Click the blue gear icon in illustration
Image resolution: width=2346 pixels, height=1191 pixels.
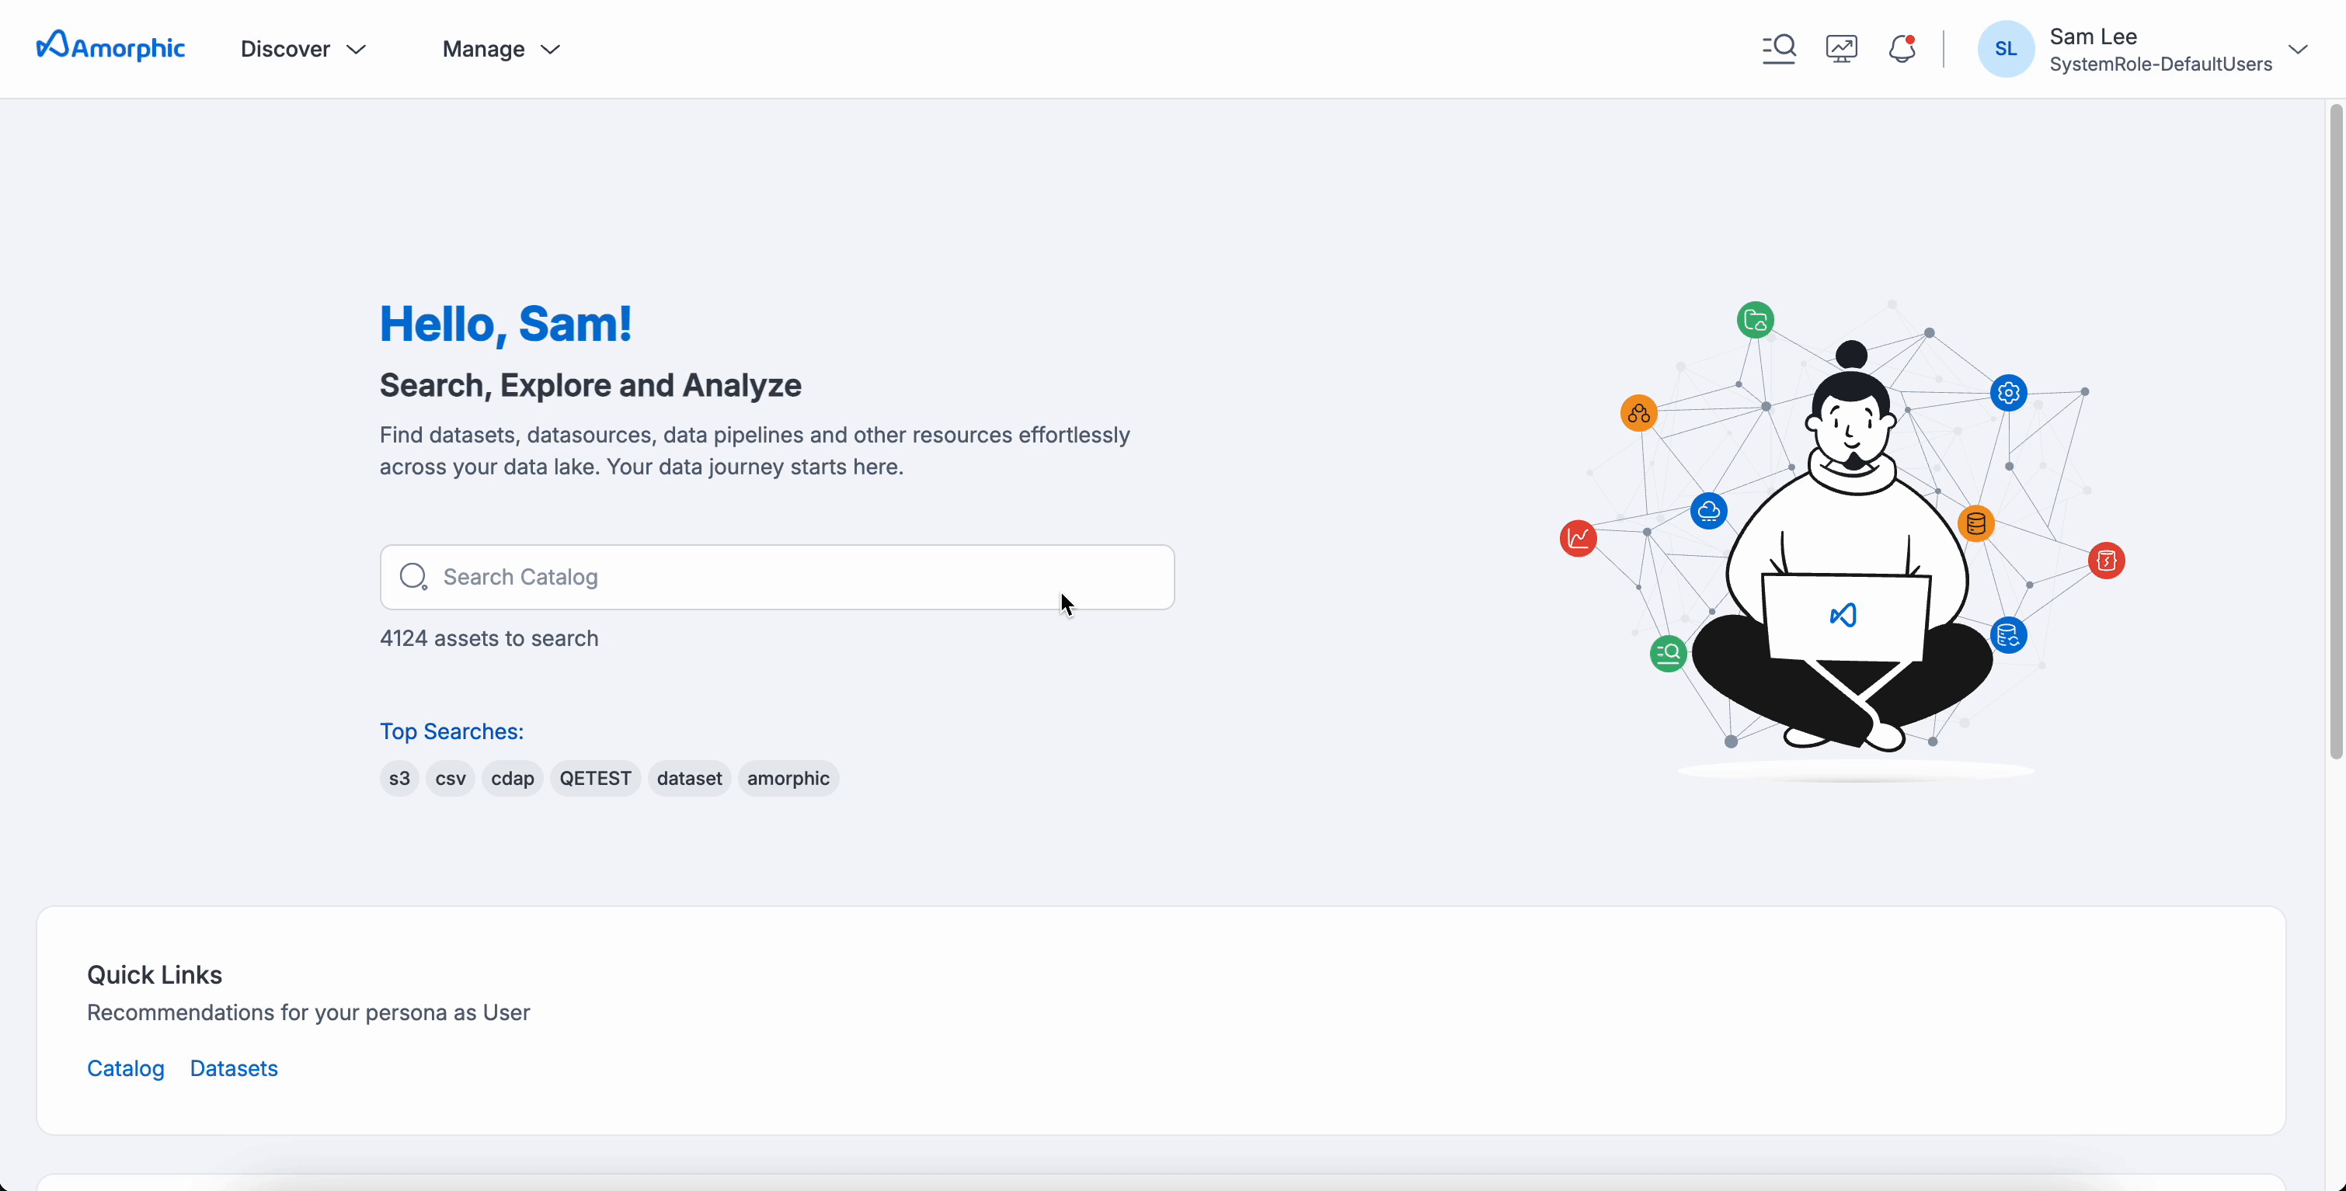point(2008,394)
